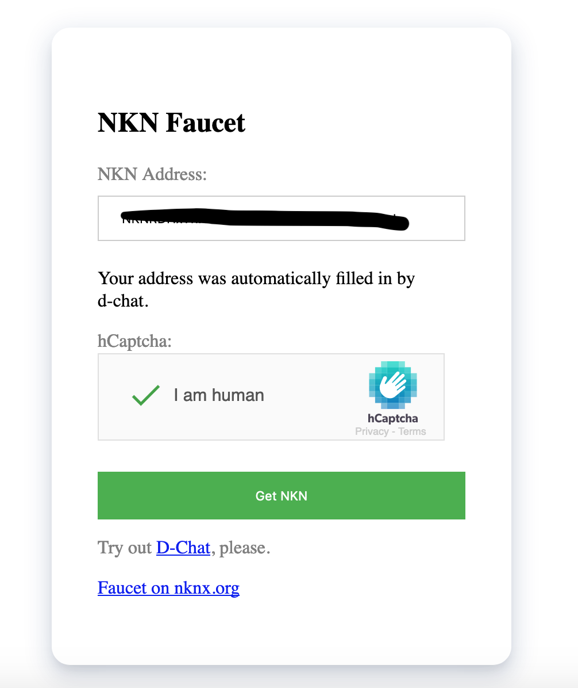Click the green Get NKN button
Viewport: 578px width, 688px height.
(x=282, y=495)
